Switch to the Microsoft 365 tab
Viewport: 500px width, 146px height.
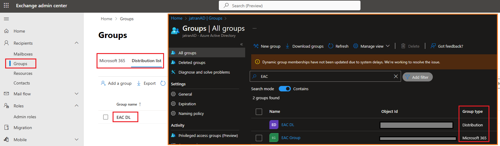point(112,61)
